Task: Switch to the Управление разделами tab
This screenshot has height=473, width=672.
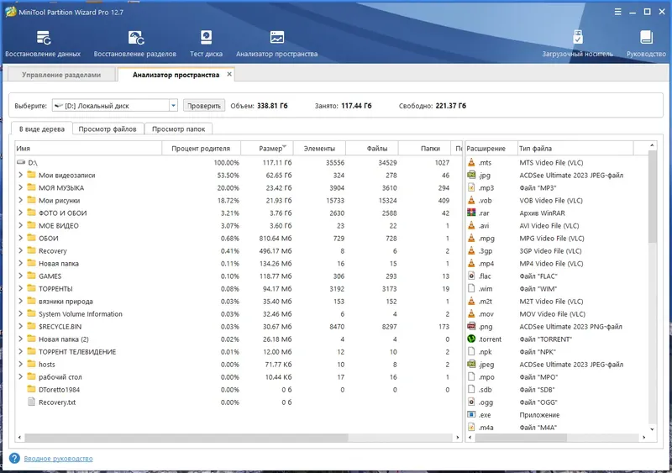Action: point(61,75)
